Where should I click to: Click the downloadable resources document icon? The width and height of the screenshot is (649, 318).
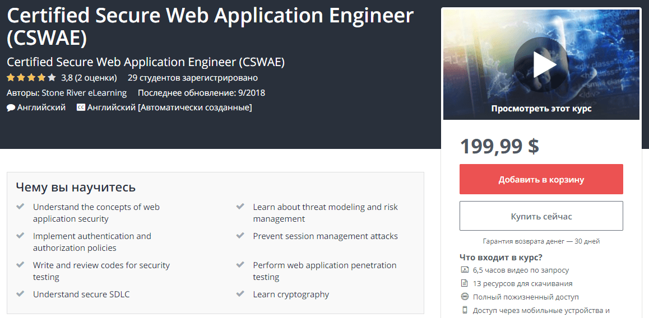pos(465,284)
